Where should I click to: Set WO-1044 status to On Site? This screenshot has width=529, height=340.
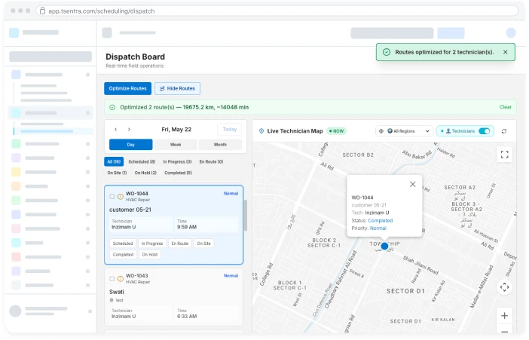[203, 244]
